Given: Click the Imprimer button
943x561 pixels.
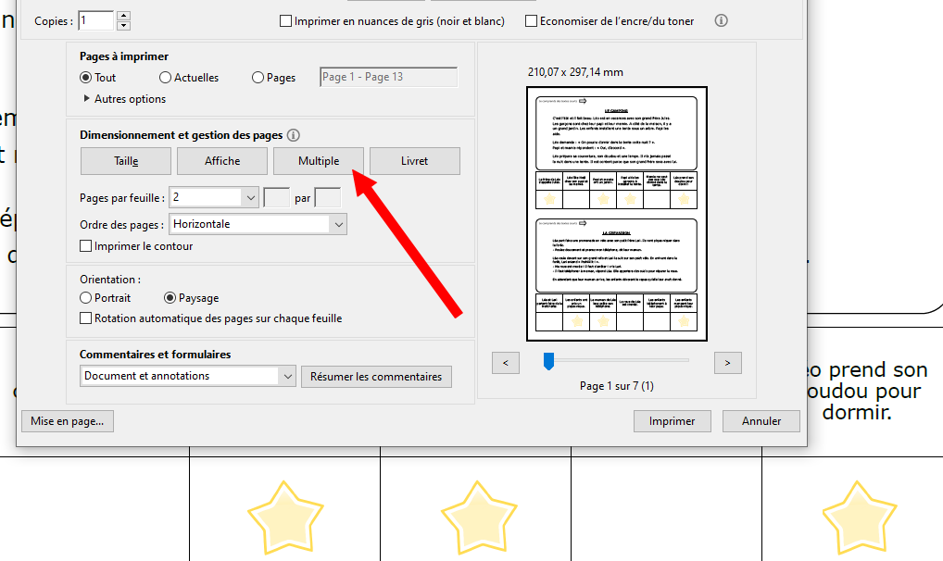Looking at the screenshot, I should pyautogui.click(x=672, y=421).
